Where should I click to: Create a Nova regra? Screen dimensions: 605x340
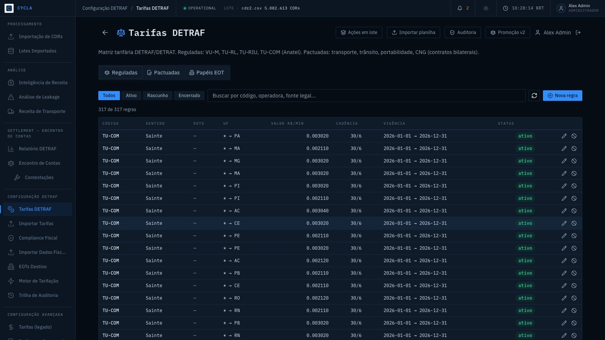pos(563,96)
